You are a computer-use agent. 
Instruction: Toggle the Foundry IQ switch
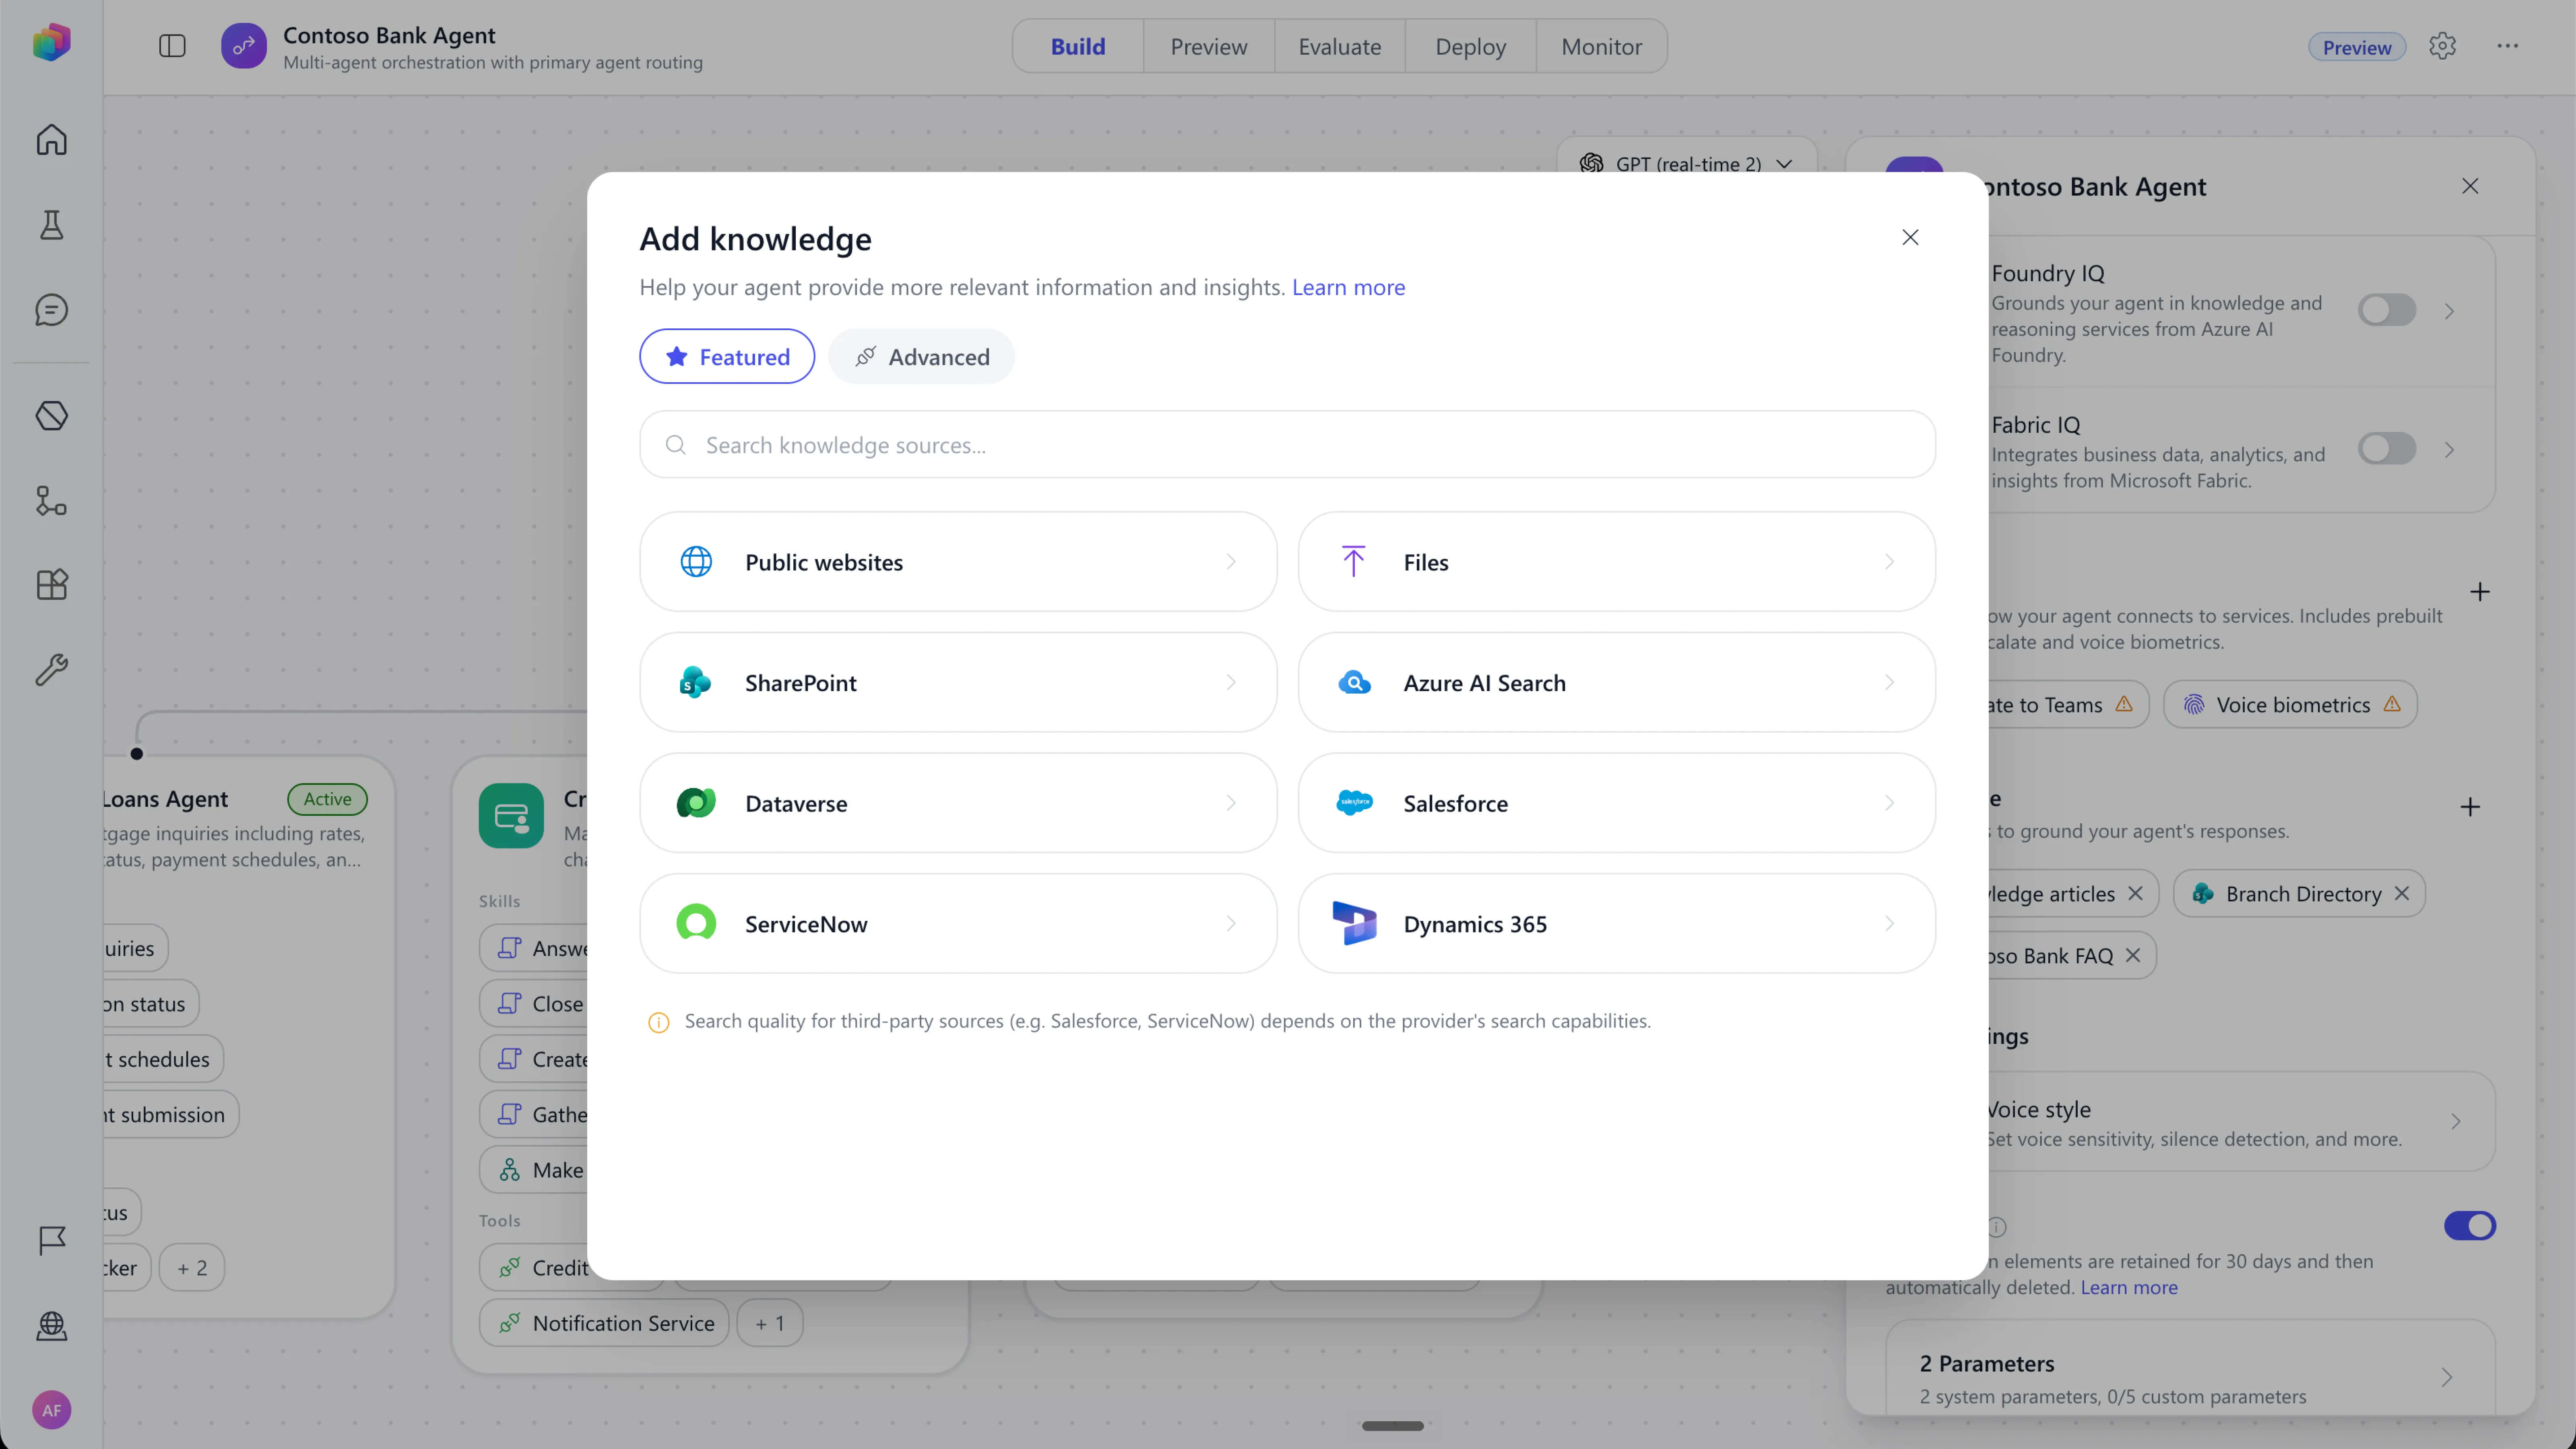[x=2387, y=310]
